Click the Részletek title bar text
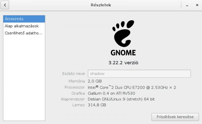Screen dimensions: 202x124 point(101,5)
